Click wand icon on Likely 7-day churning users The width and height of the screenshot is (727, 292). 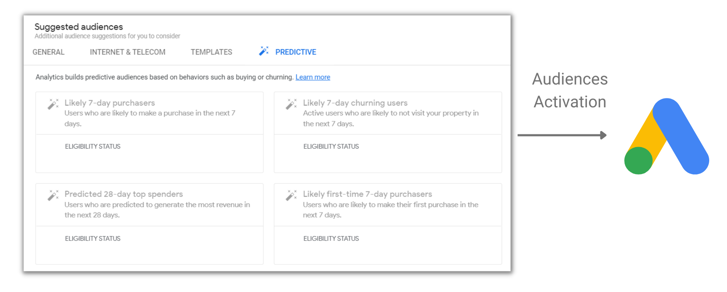point(291,104)
